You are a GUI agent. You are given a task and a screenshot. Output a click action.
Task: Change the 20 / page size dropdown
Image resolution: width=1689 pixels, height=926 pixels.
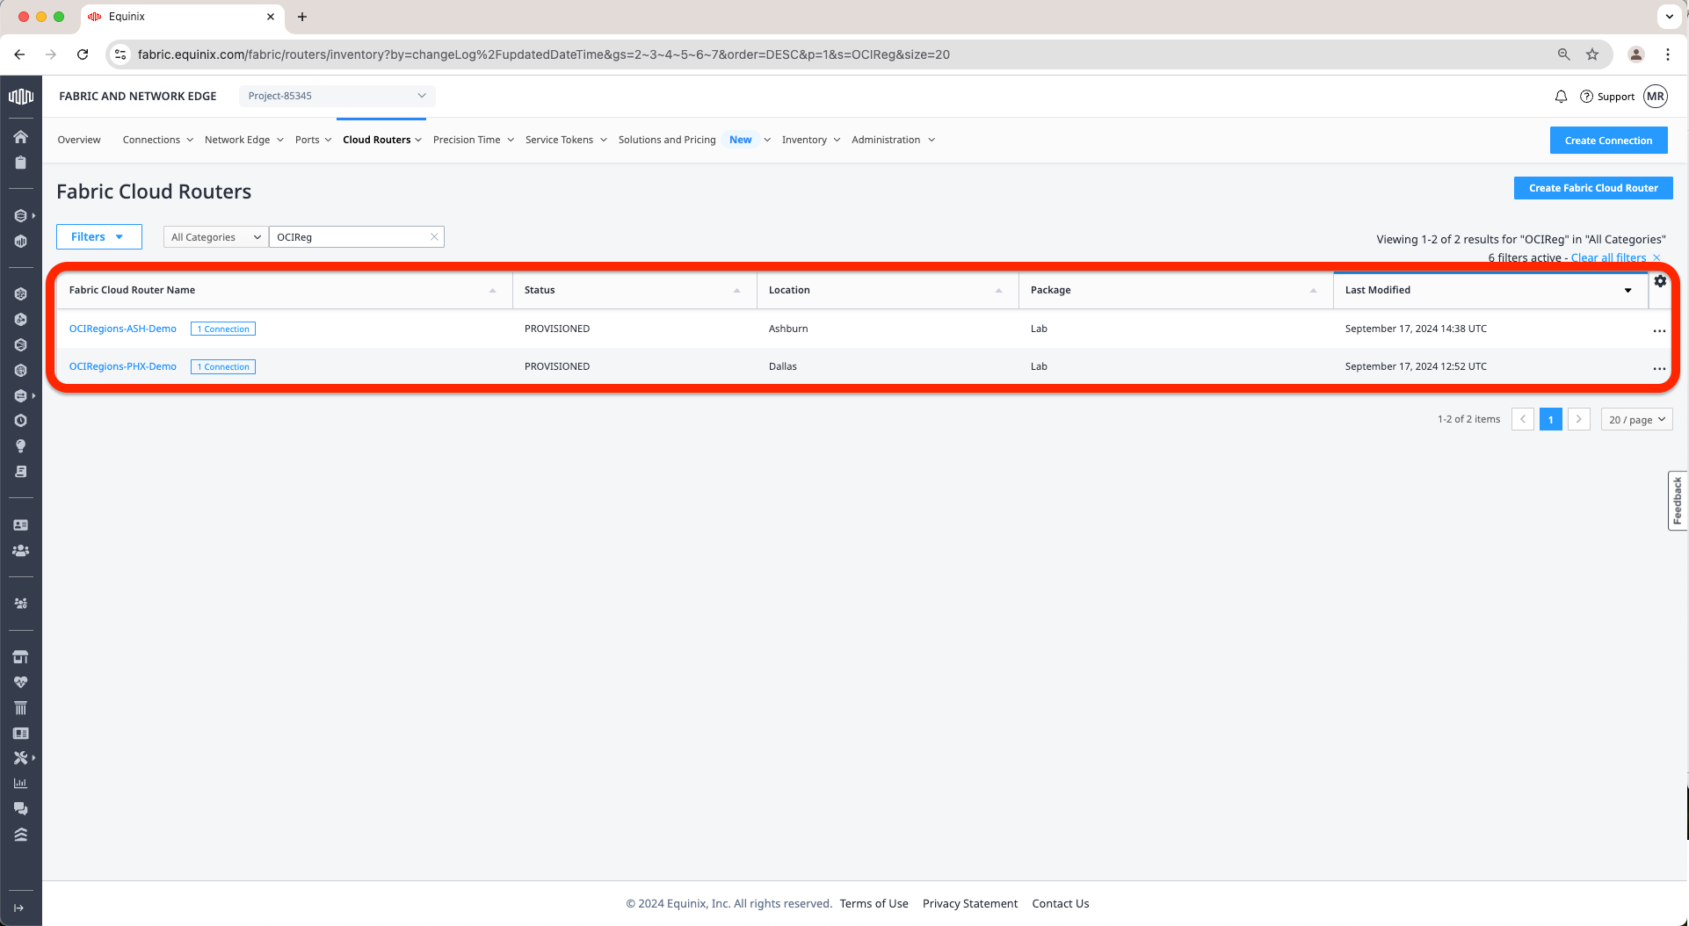point(1636,420)
